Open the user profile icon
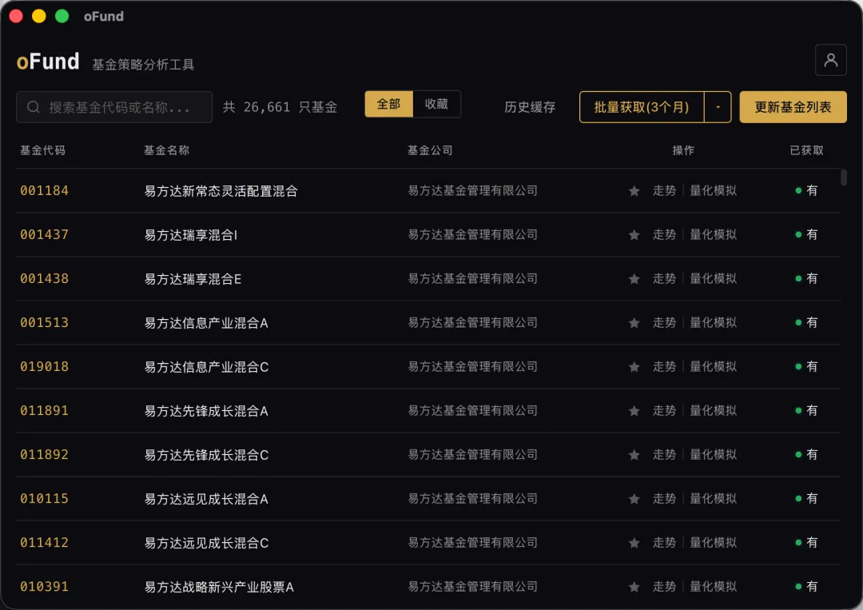This screenshot has width=863, height=610. pyautogui.click(x=830, y=60)
